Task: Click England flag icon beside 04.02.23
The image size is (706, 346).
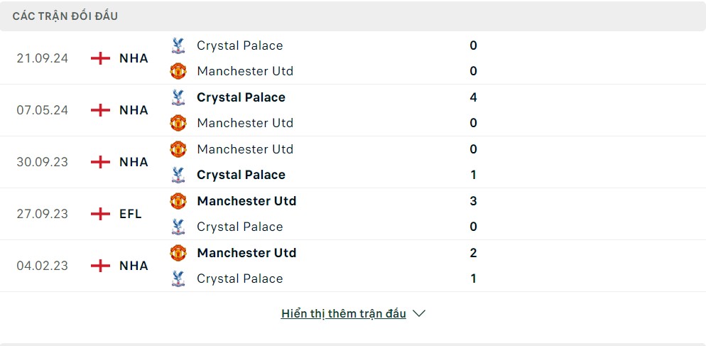Action: [x=100, y=265]
